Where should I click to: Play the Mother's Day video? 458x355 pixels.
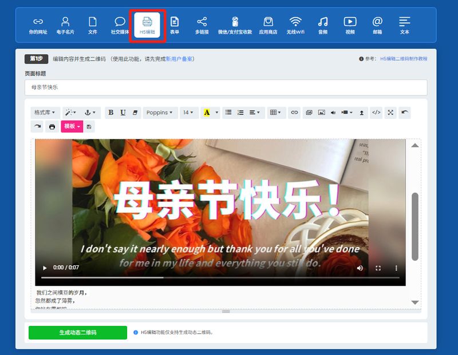pos(45,268)
